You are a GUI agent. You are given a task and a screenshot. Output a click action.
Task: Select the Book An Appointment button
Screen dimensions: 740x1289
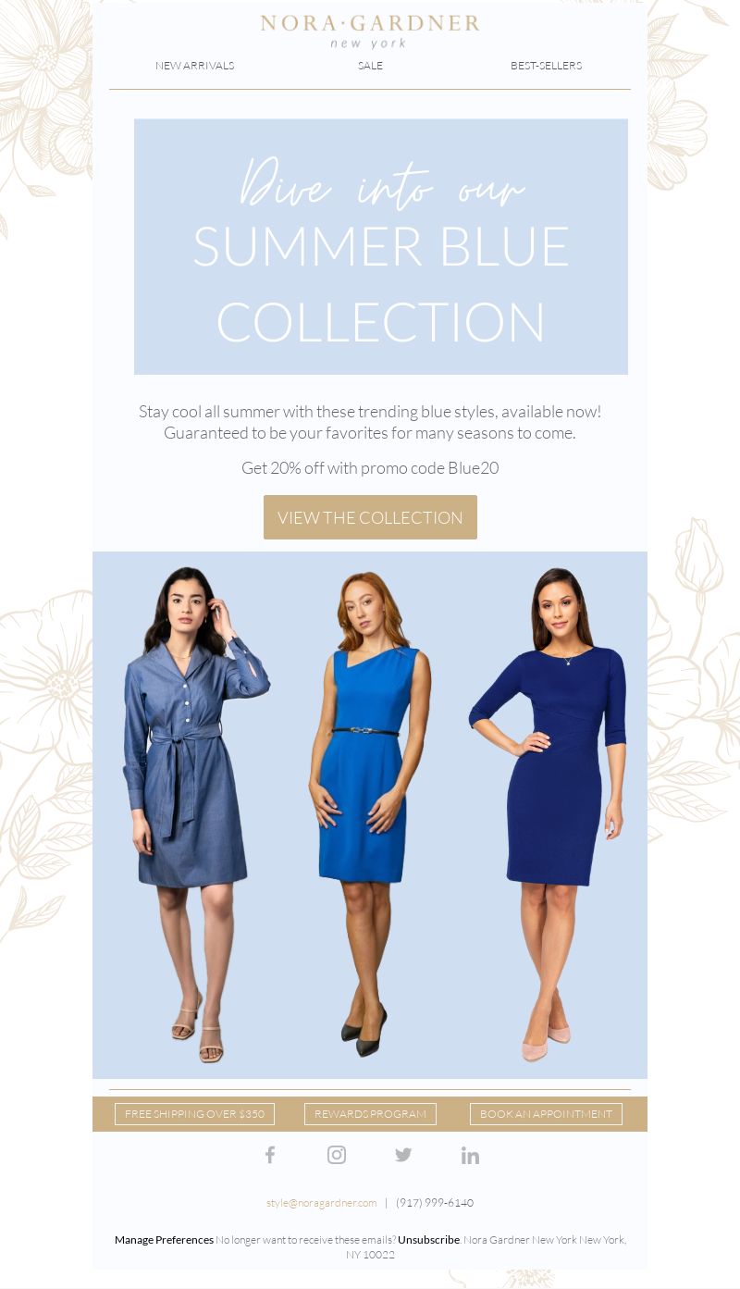click(x=546, y=1114)
